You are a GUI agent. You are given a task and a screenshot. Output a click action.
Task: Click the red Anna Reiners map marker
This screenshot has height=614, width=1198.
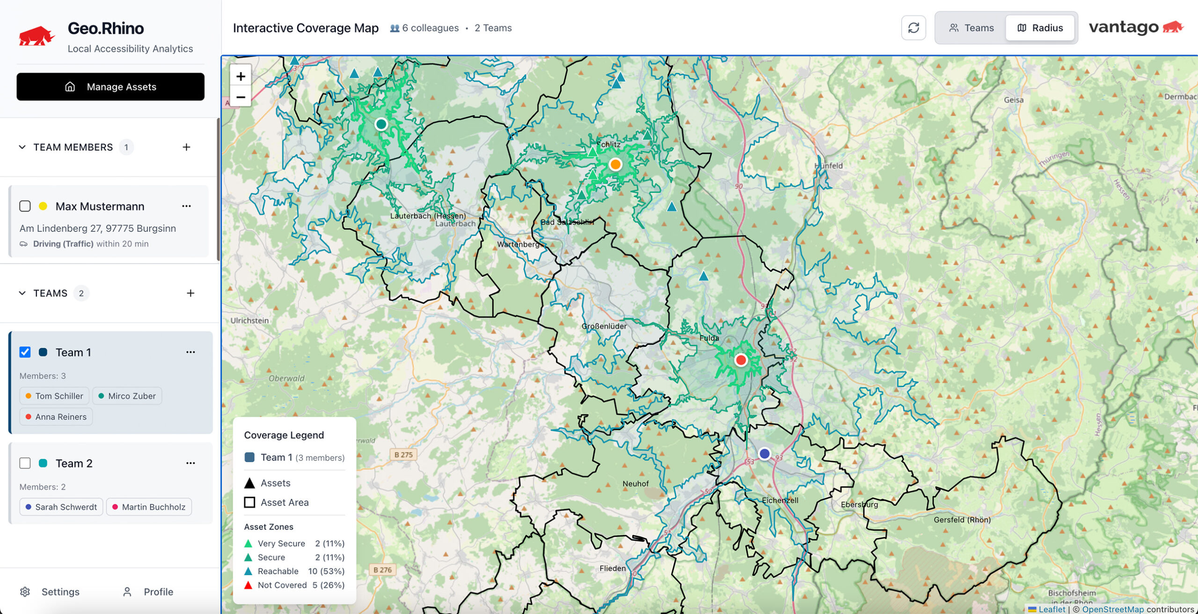click(x=740, y=360)
